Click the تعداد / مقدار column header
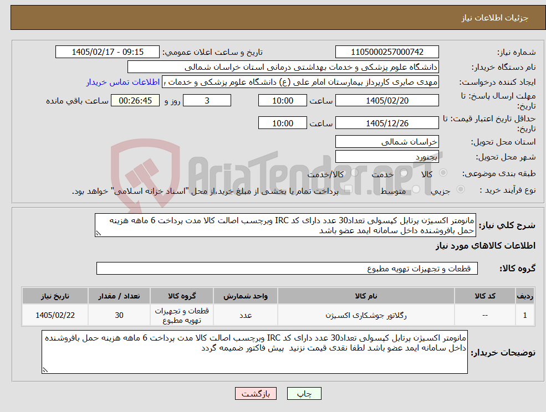The width and height of the screenshot is (546, 412). point(119,296)
